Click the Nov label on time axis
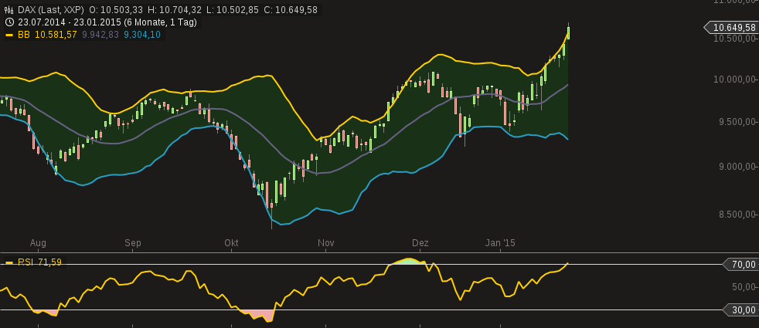759x328 pixels. pyautogui.click(x=326, y=243)
